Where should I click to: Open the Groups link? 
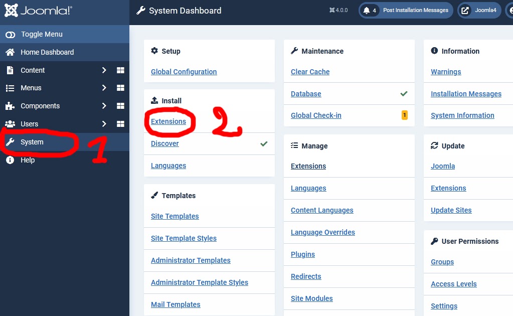point(442,262)
